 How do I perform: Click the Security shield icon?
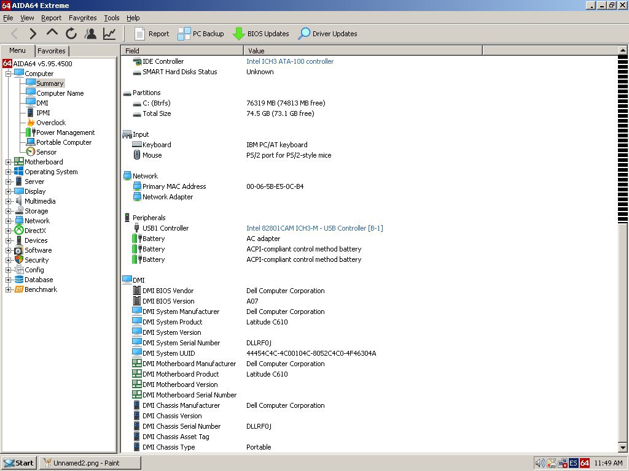click(19, 259)
